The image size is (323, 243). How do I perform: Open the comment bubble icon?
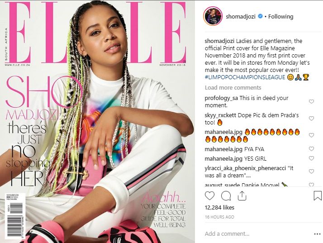tap(226, 196)
